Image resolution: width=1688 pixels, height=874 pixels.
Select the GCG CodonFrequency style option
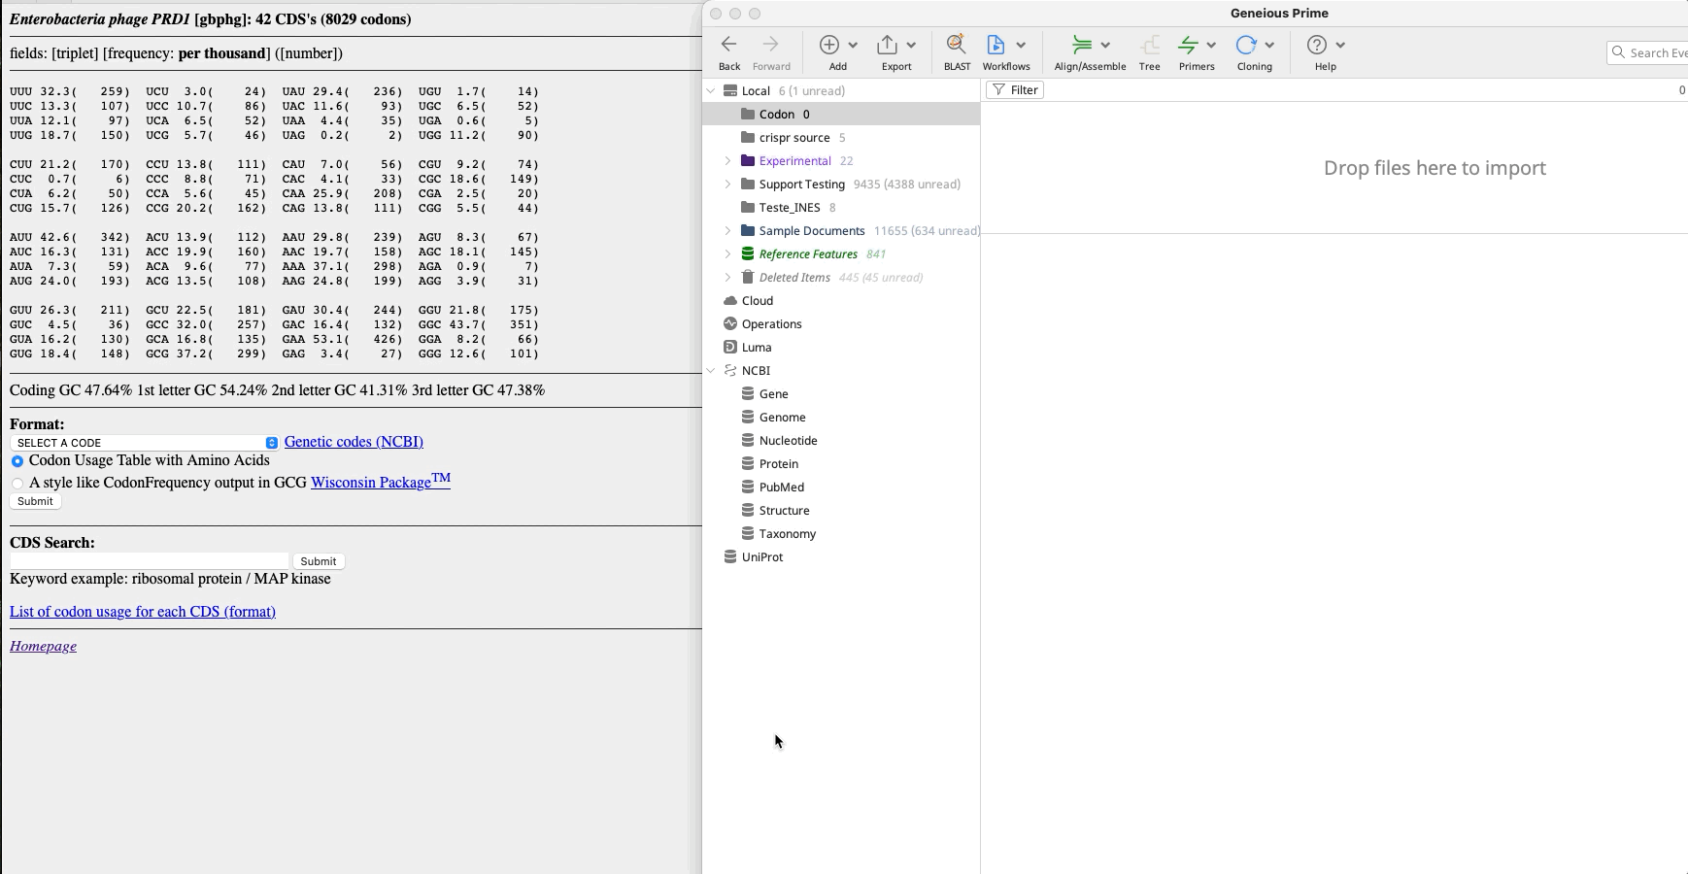17,484
